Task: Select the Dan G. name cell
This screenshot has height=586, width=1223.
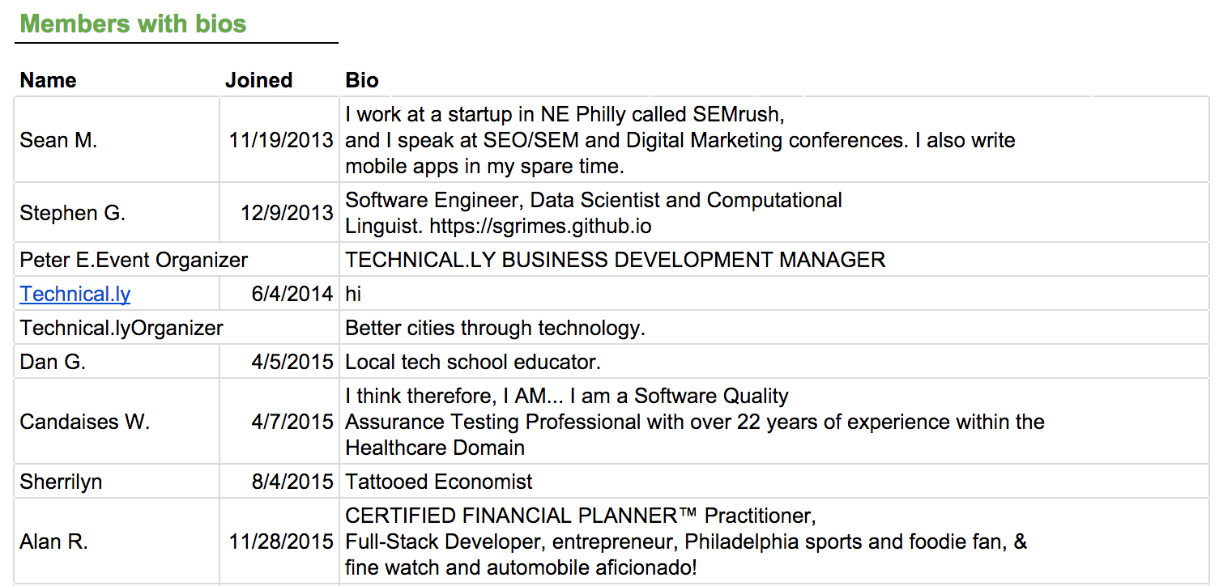Action: click(x=117, y=362)
